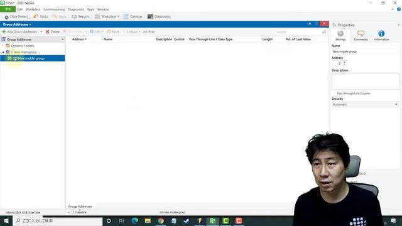Image resolution: width=402 pixels, height=226 pixels.
Task: Open the Group Addresses tree header dropdown
Action: (x=63, y=40)
